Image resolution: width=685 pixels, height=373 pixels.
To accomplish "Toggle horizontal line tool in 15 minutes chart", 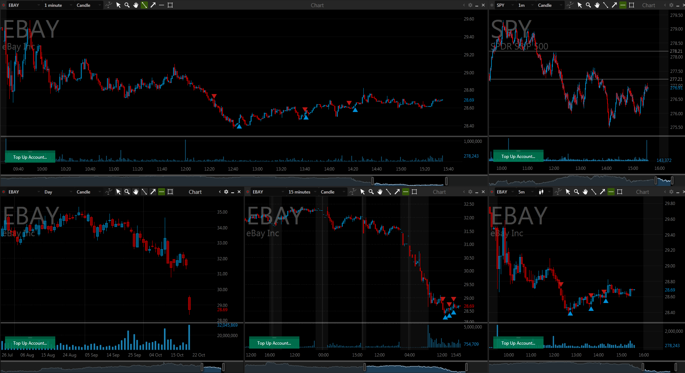I will click(406, 192).
